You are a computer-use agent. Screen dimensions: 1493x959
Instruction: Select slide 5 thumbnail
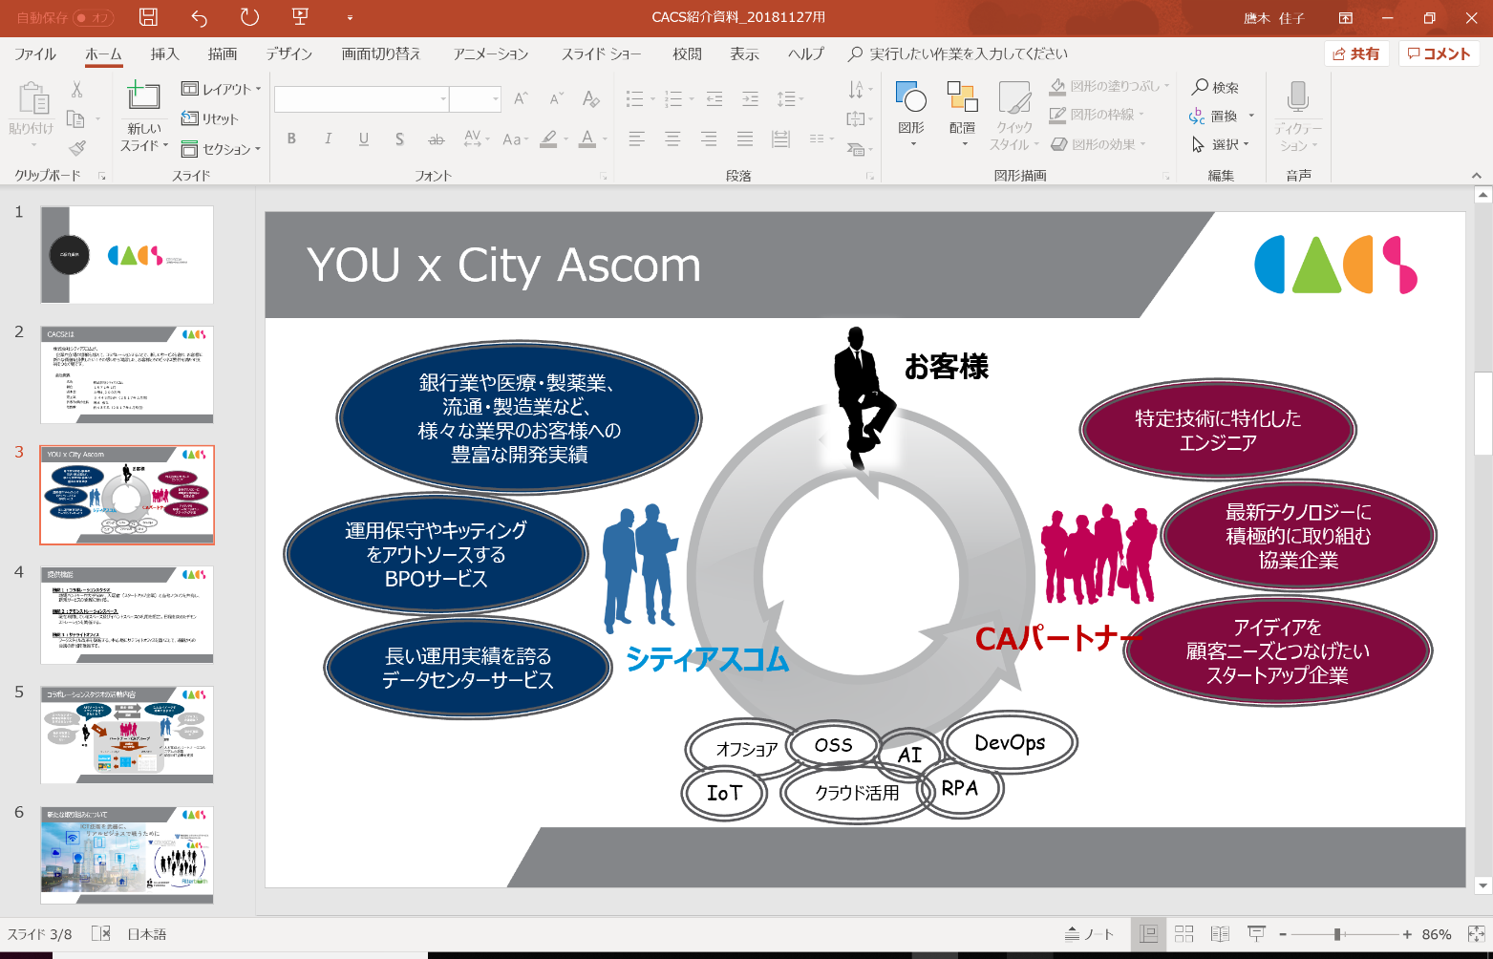pos(127,735)
